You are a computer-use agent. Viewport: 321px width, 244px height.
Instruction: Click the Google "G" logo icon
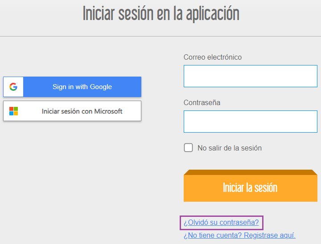coord(13,87)
